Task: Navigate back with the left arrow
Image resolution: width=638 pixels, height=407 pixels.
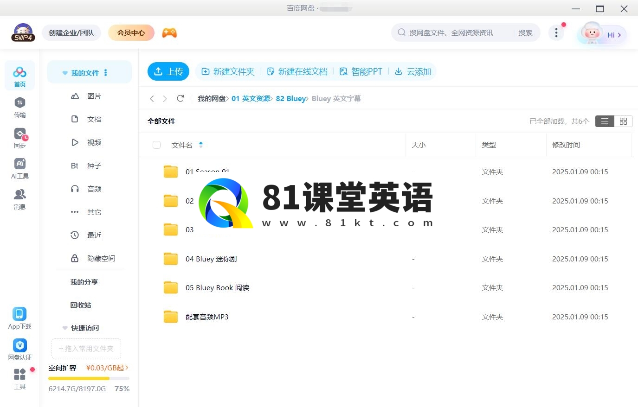Action: click(x=152, y=98)
